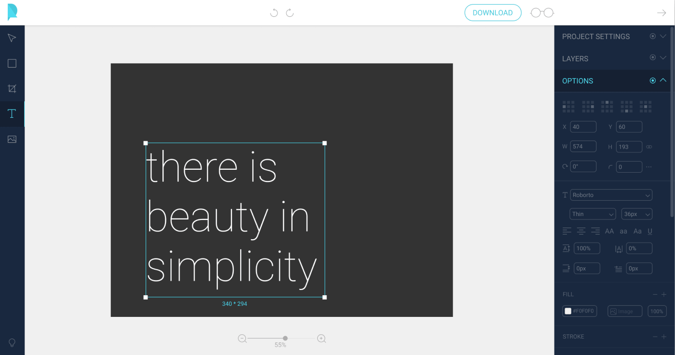
Task: Align text to the right
Action: (x=595, y=231)
